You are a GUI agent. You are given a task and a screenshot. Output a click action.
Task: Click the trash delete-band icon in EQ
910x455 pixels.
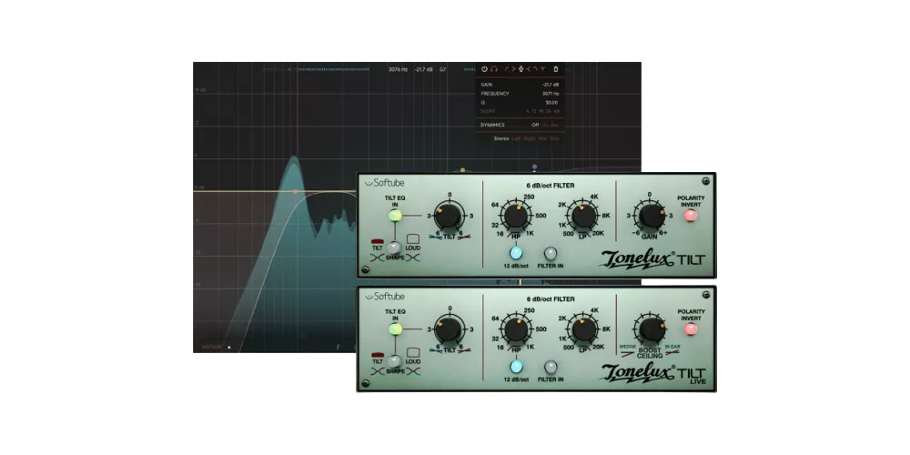point(556,69)
